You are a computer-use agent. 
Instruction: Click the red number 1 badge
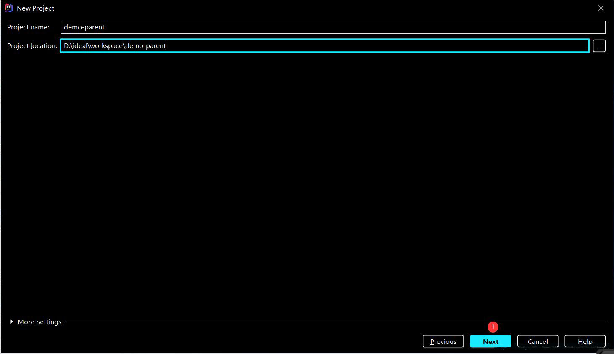[x=493, y=327]
